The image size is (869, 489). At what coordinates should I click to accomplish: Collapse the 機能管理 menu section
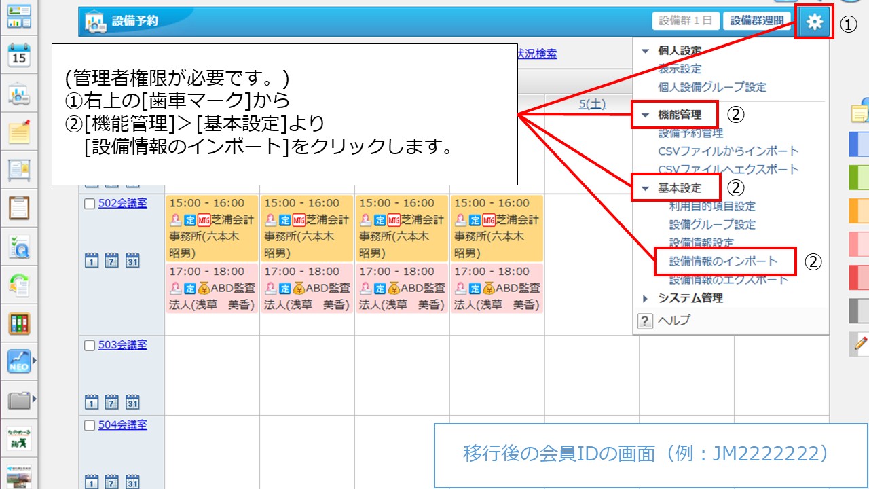tap(645, 115)
